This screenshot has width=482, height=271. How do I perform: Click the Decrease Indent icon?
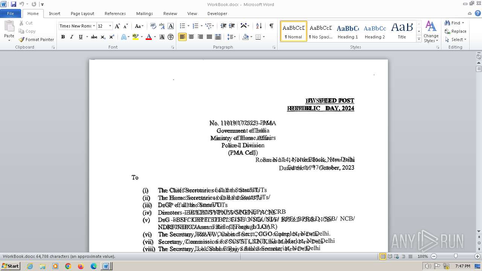point(223,26)
